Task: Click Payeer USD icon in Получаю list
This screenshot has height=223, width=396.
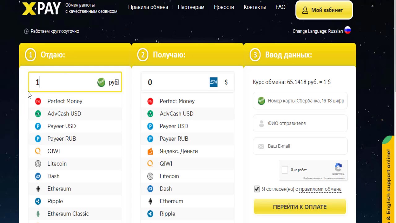Action: coord(150,126)
